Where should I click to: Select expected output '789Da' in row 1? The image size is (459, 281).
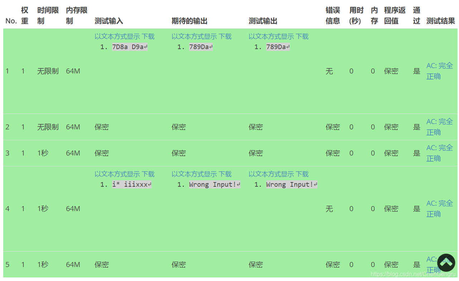coord(201,47)
